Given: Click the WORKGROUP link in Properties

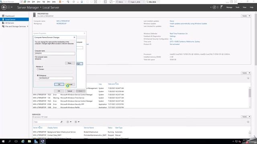Looking at the screenshot, I should point(61,24).
